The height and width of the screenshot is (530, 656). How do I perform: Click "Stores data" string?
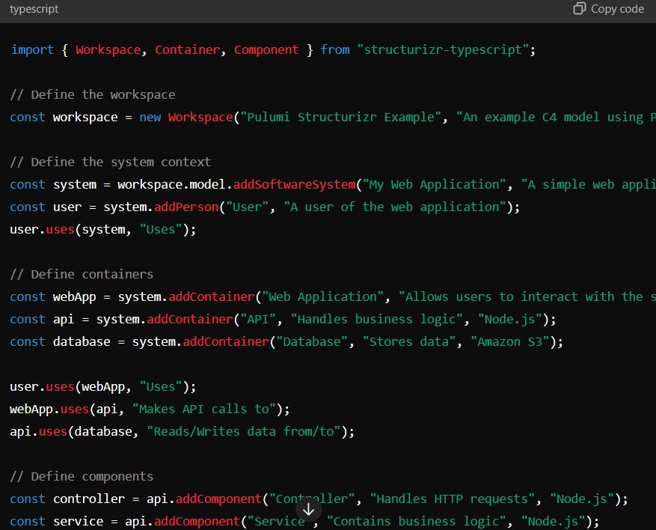click(x=408, y=342)
